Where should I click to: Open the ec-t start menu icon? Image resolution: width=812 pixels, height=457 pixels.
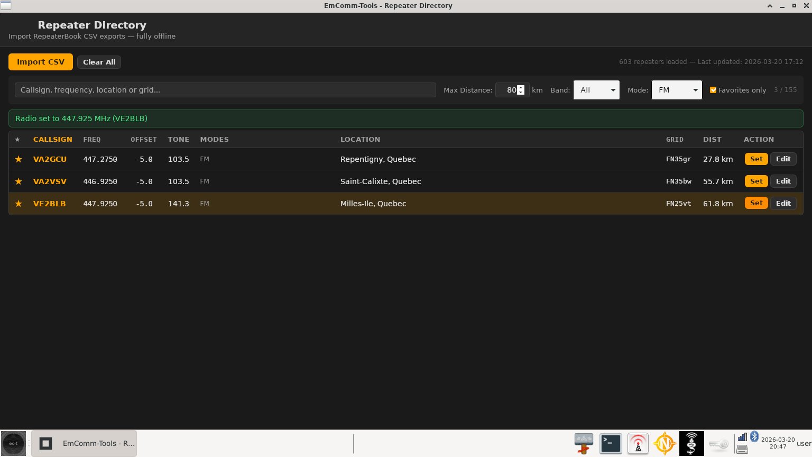(x=13, y=443)
